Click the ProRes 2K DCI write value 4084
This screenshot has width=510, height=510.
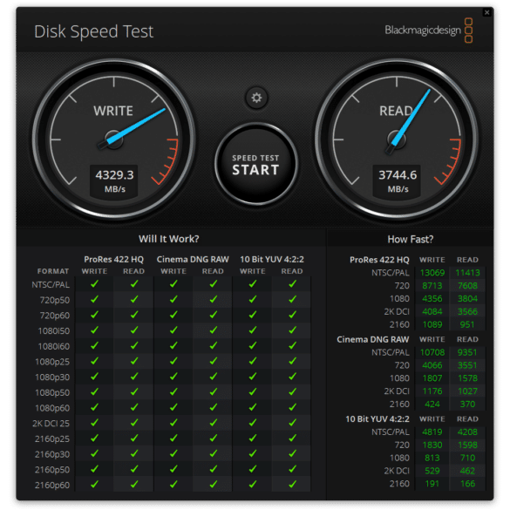(x=432, y=311)
